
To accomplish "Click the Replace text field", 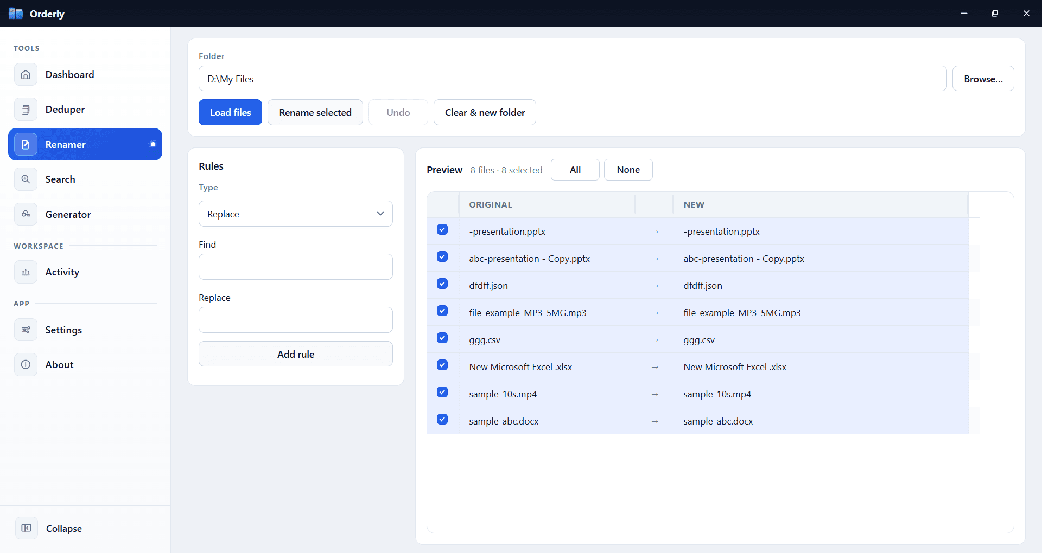I will click(296, 320).
